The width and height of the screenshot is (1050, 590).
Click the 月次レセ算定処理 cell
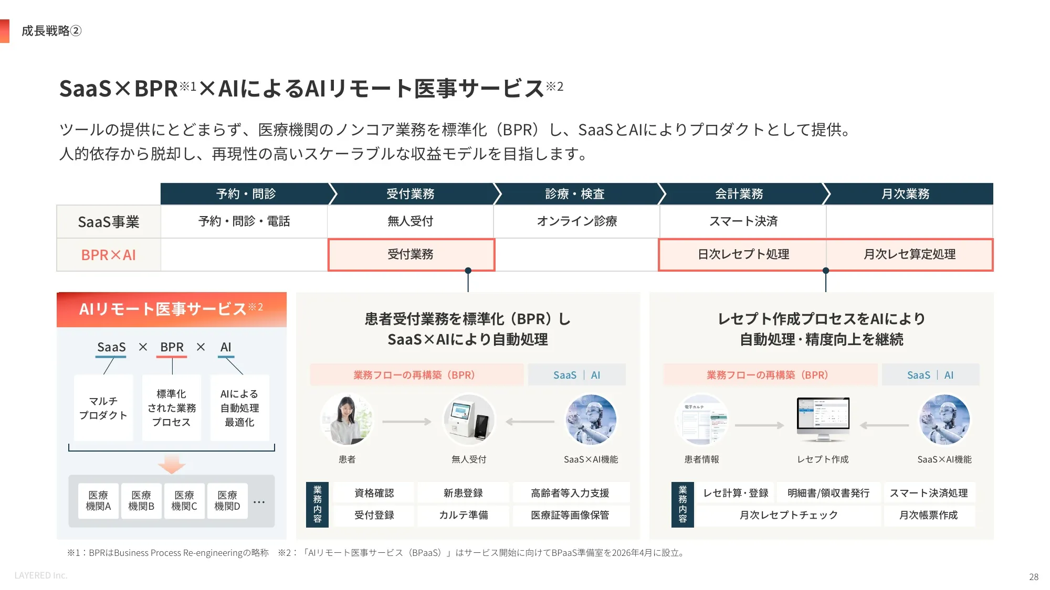910,255
